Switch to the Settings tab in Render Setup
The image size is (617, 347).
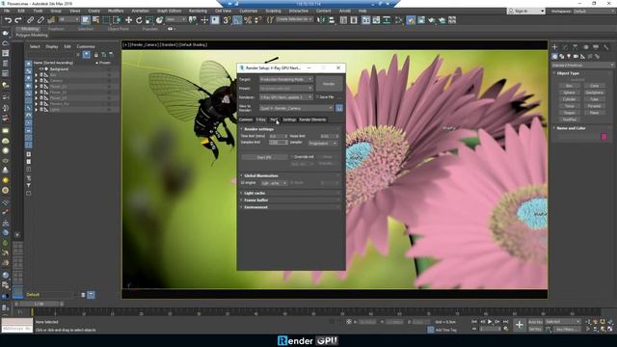click(x=289, y=120)
